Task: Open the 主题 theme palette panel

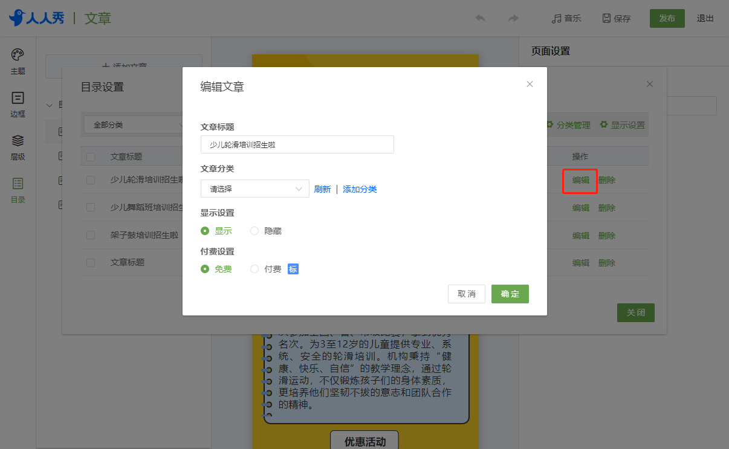Action: pos(18,62)
